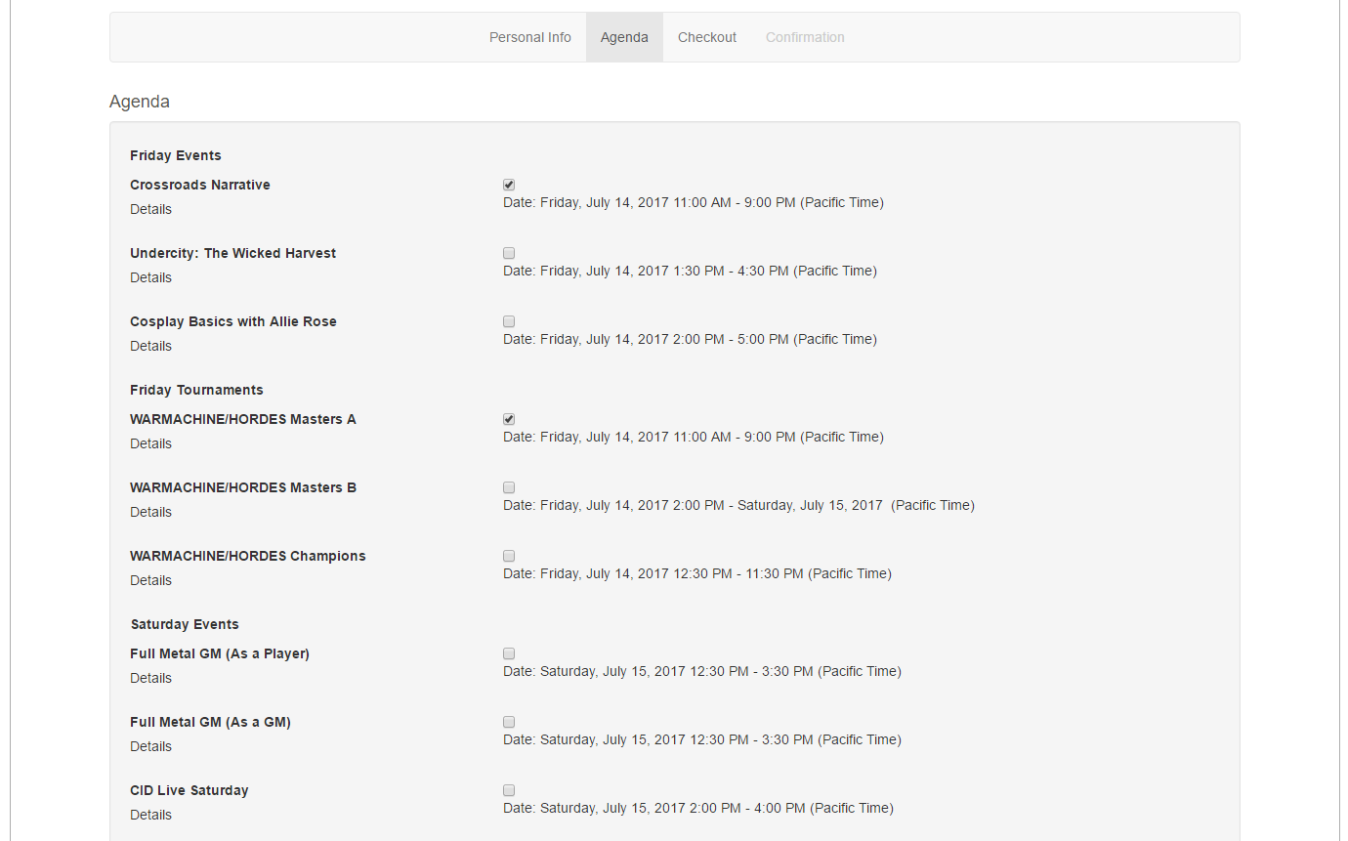Expand Details for WARMACHINE/HORDES Masters A
This screenshot has width=1348, height=841.
[150, 443]
